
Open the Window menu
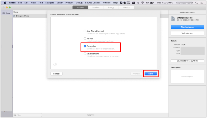pyautogui.click(x=106, y=3)
